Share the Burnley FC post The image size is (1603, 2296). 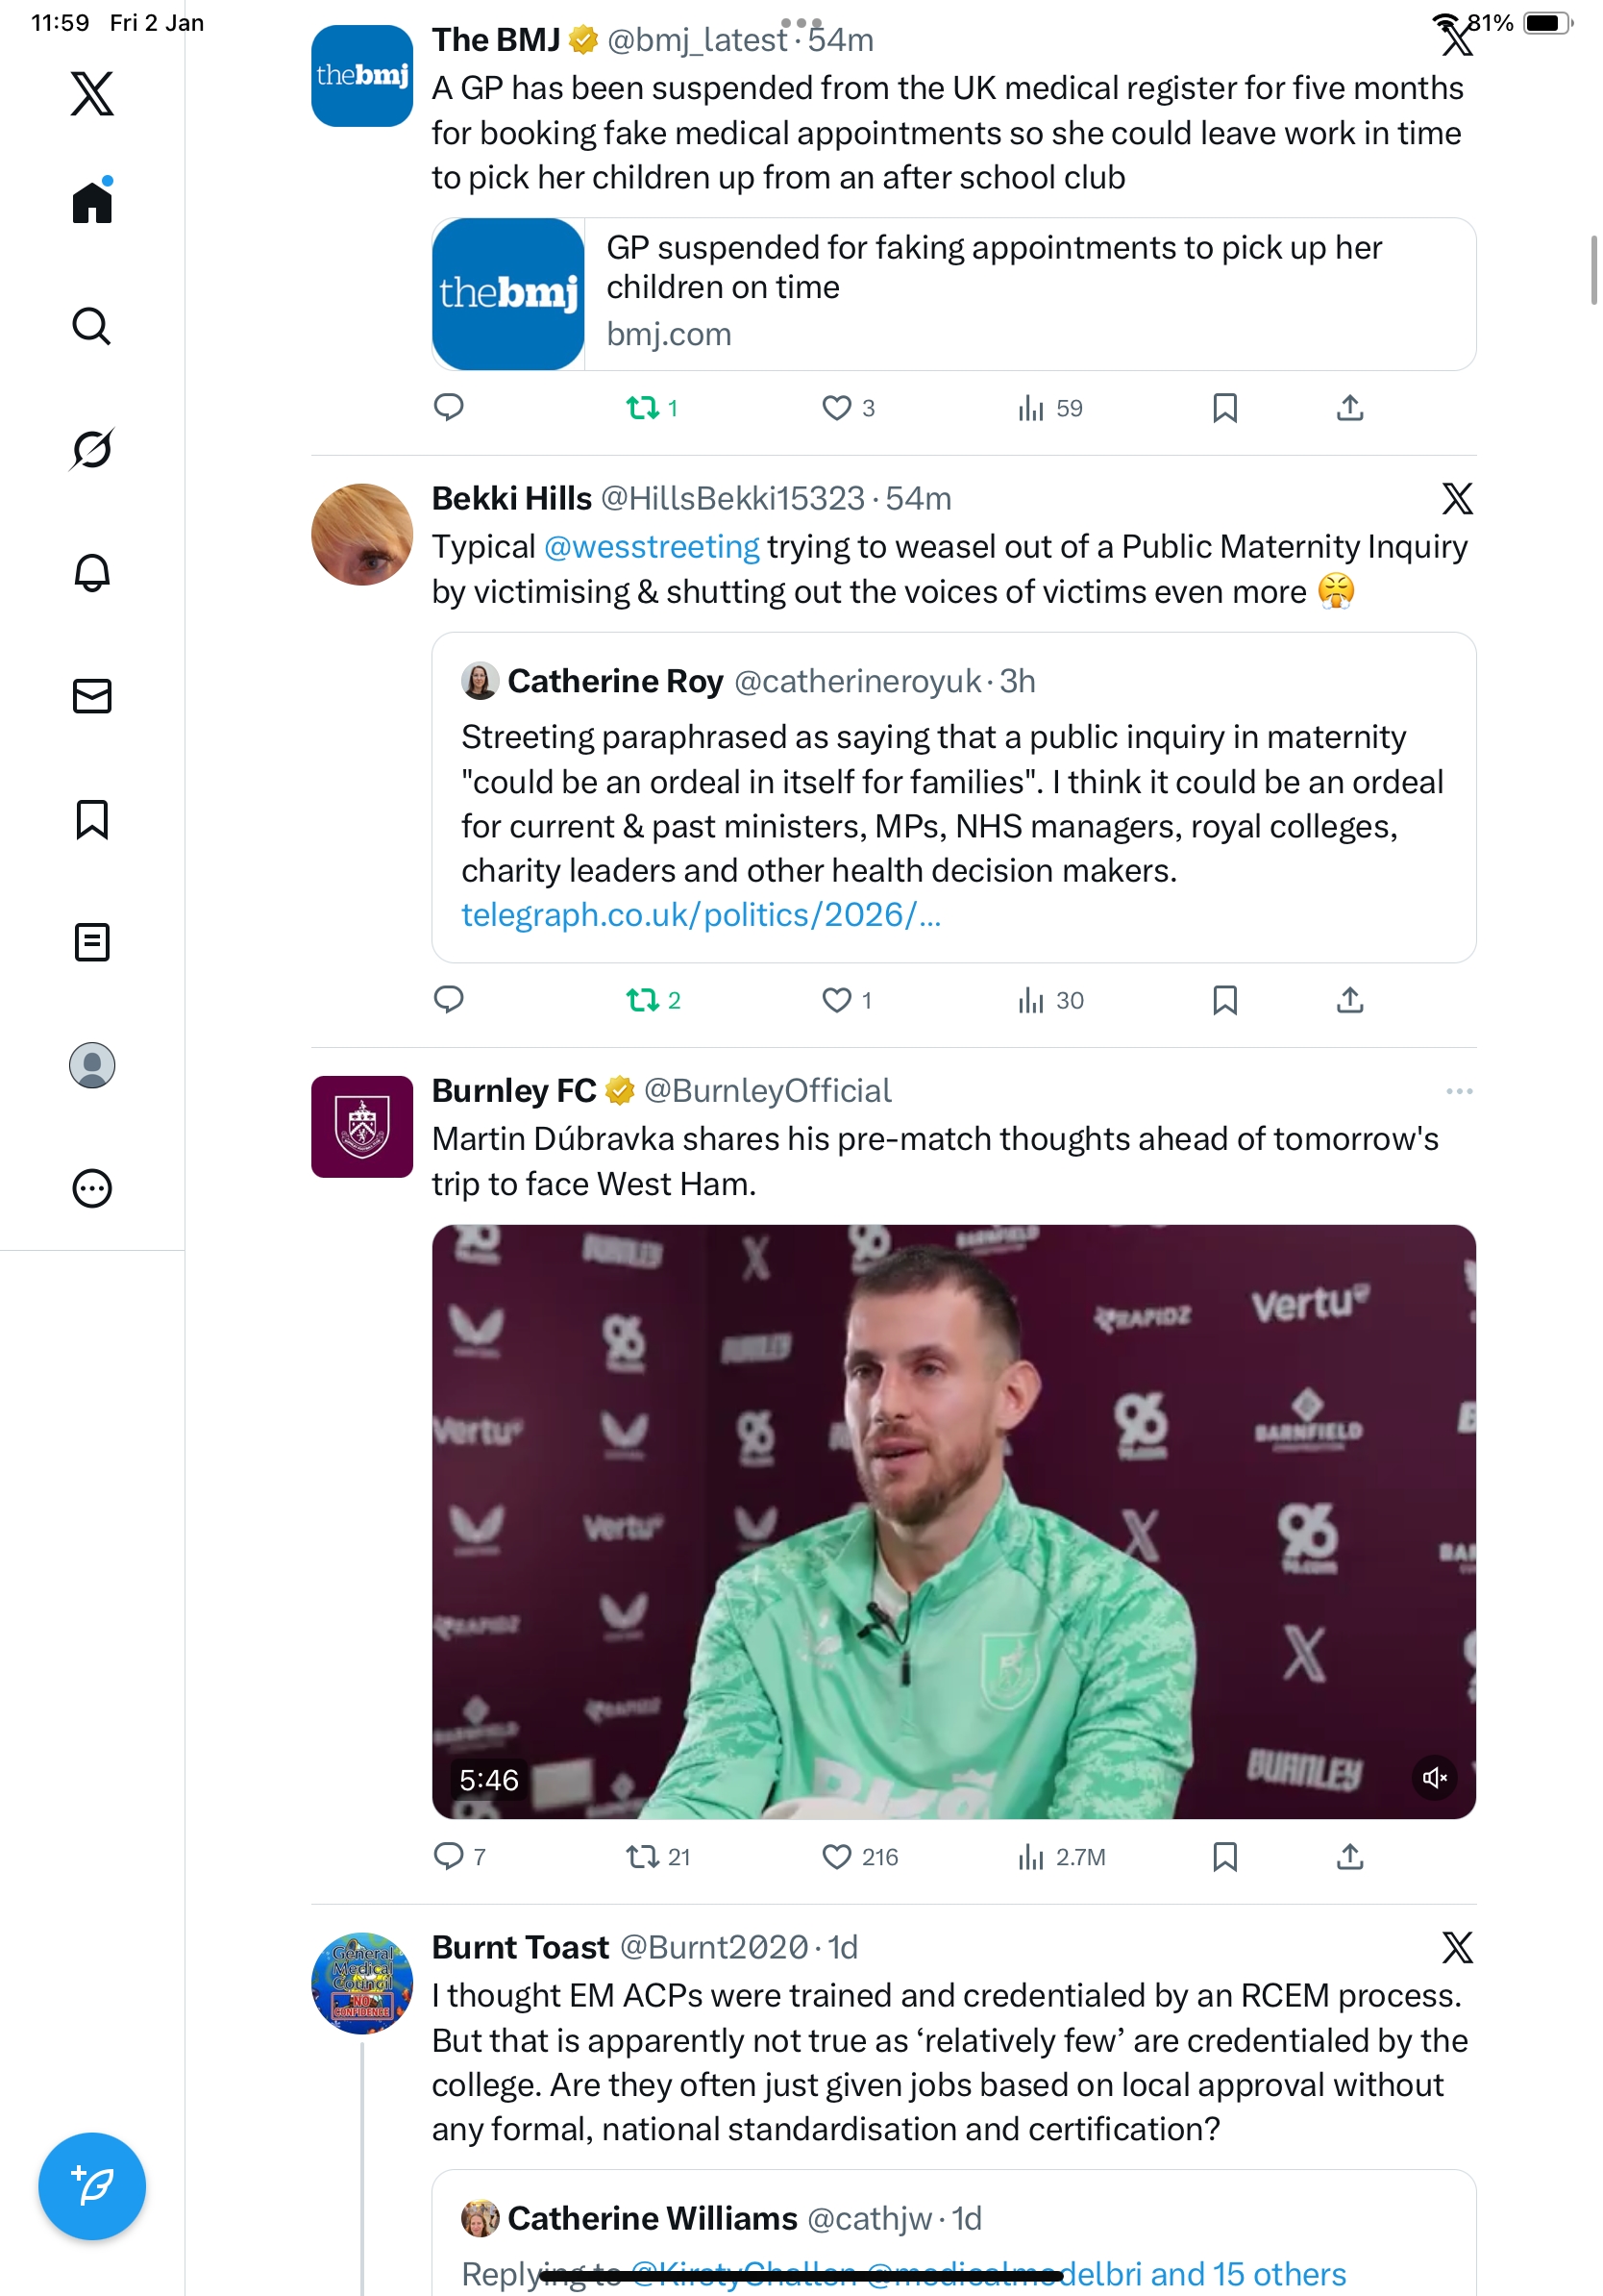coord(1349,1857)
